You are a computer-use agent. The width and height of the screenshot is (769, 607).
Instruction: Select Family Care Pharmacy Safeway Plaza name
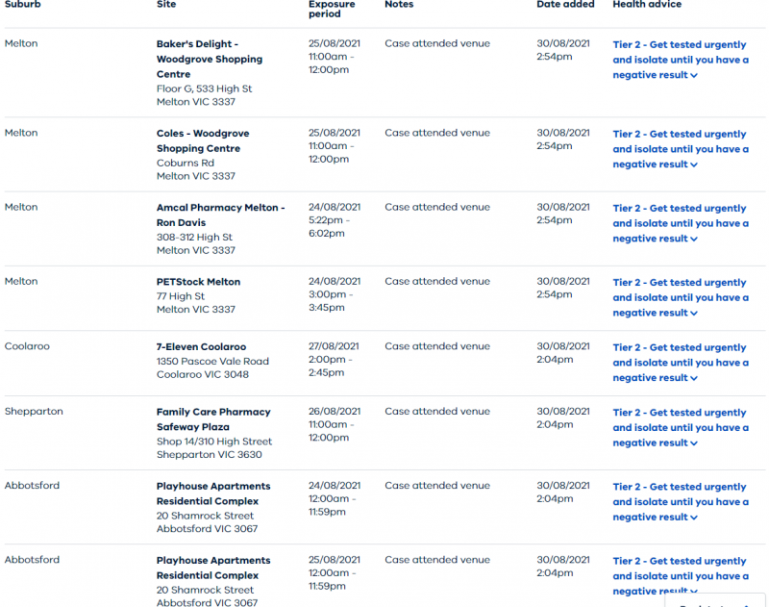click(x=213, y=419)
